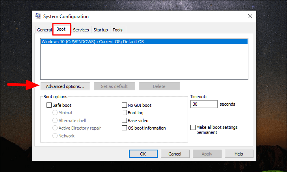The image size is (287, 172).
Task: Click the Timeout seconds field
Action: 204,104
